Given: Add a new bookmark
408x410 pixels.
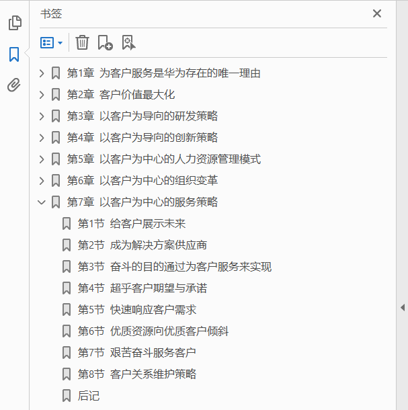Looking at the screenshot, I should (105, 42).
